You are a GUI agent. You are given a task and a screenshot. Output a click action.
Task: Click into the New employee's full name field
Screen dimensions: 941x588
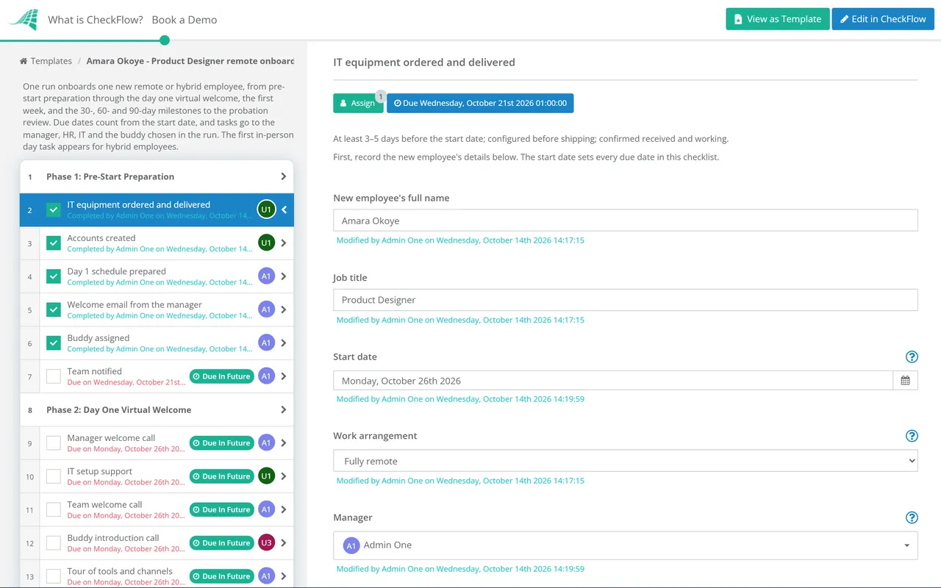click(626, 220)
